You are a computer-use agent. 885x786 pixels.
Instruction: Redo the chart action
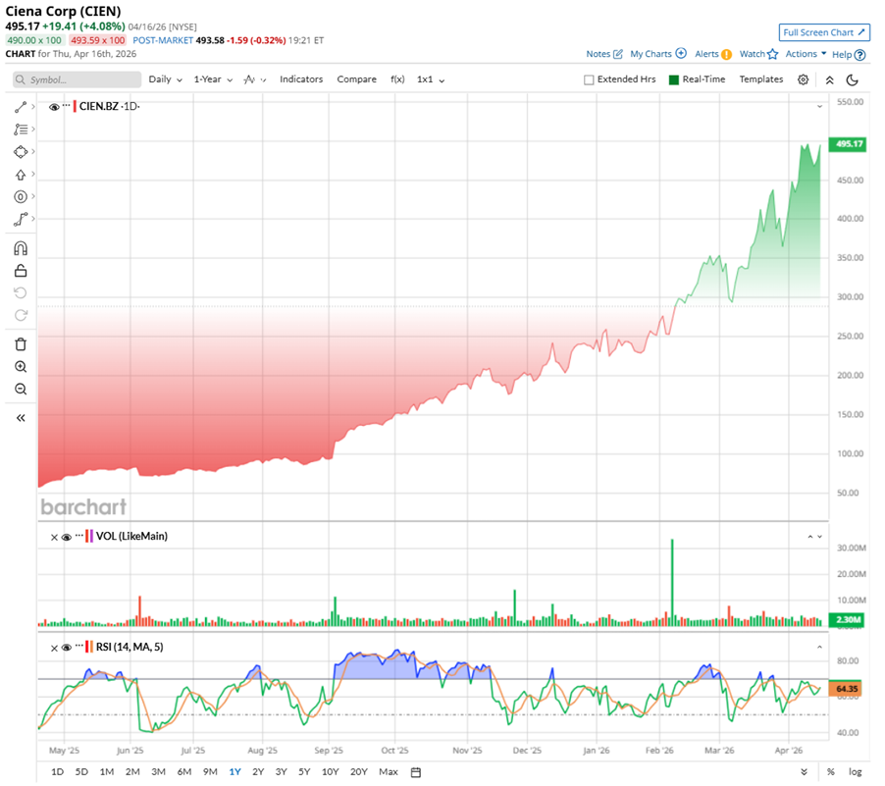[x=21, y=315]
